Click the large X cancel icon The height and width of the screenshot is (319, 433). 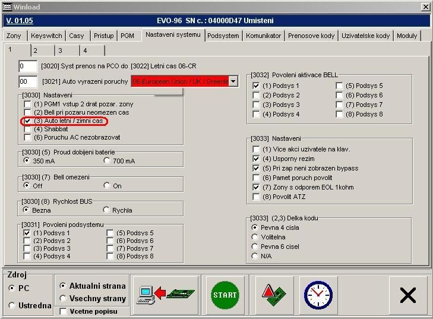coord(407,295)
